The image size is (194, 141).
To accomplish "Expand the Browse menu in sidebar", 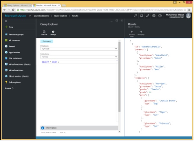I will pyautogui.click(x=9, y=88).
